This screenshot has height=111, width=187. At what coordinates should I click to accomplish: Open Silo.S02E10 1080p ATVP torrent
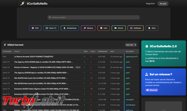point(41,78)
